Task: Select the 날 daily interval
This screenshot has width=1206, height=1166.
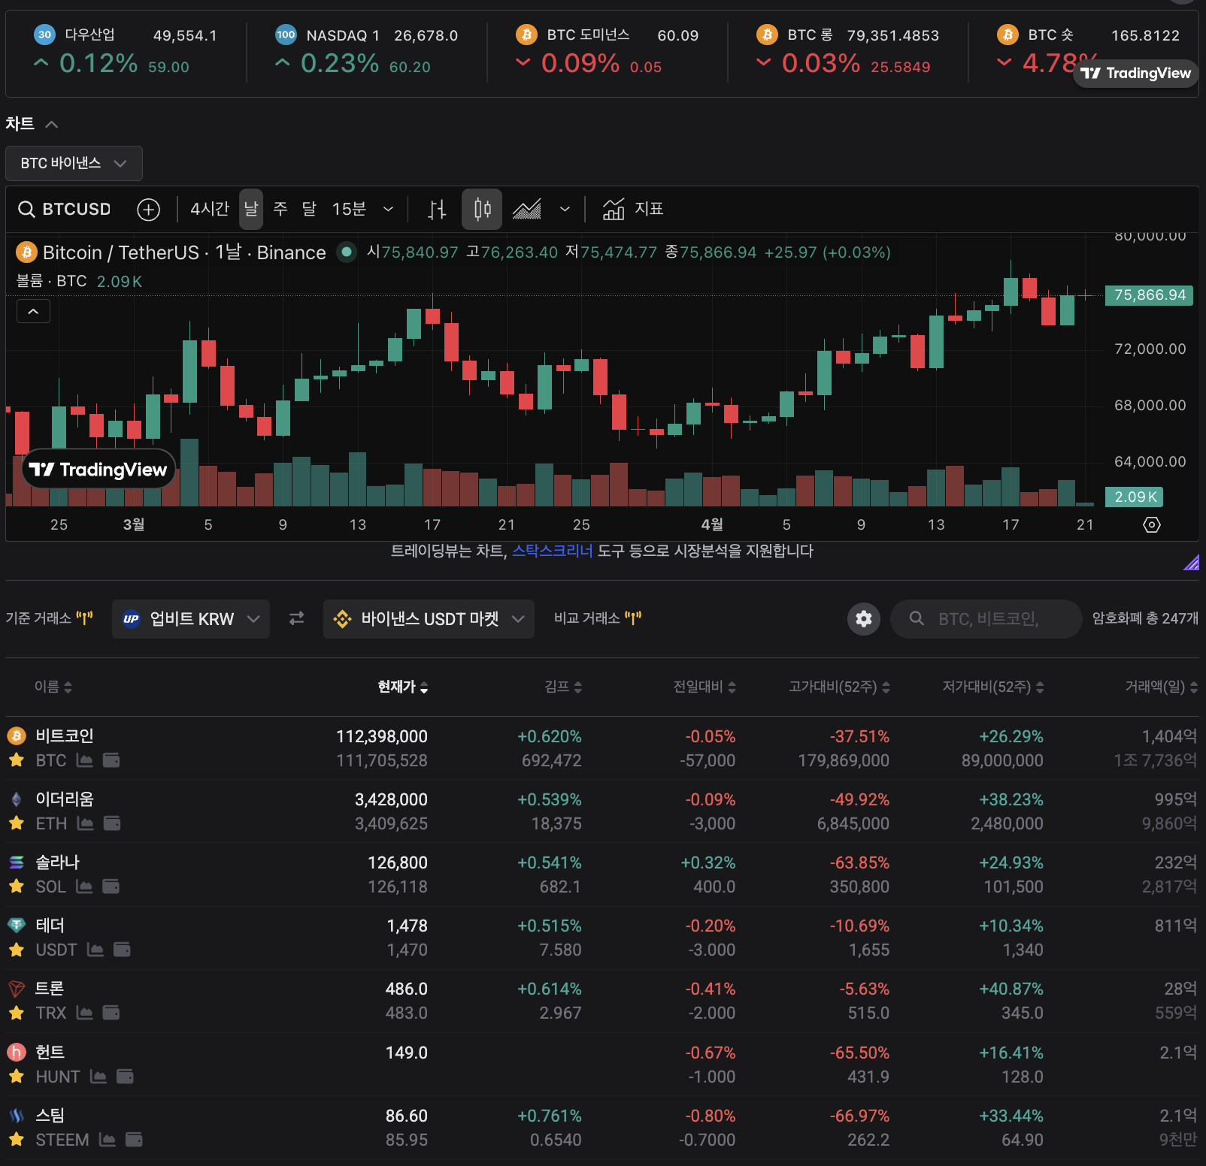Action: 251,209
